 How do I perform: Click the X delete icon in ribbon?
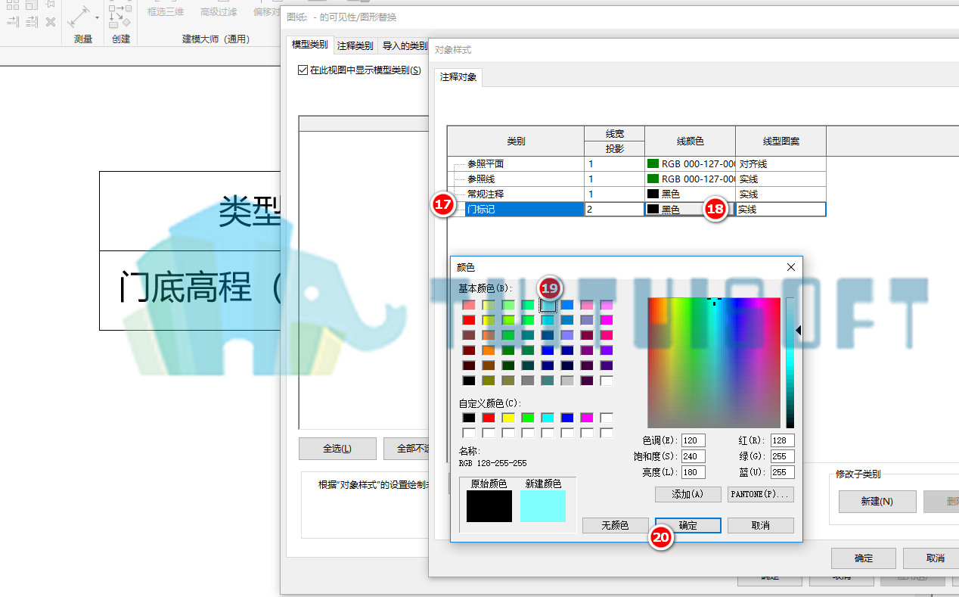[x=51, y=22]
